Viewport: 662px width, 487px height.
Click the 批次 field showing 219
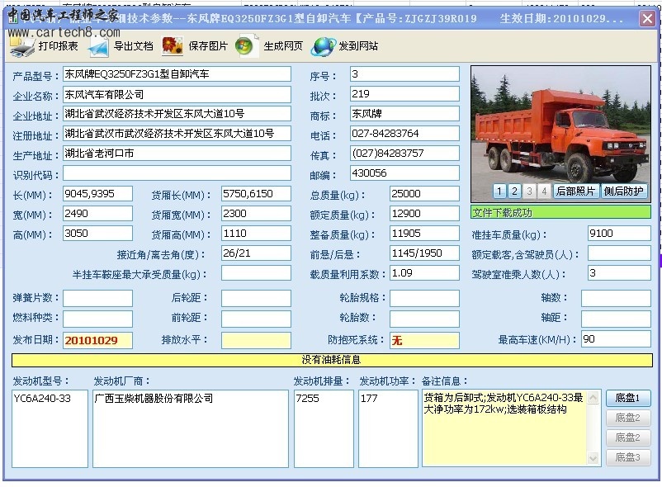[x=404, y=94]
